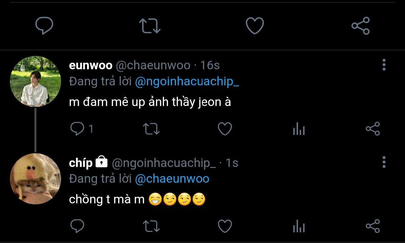Open eunwoo's profile picture

coord(35,81)
